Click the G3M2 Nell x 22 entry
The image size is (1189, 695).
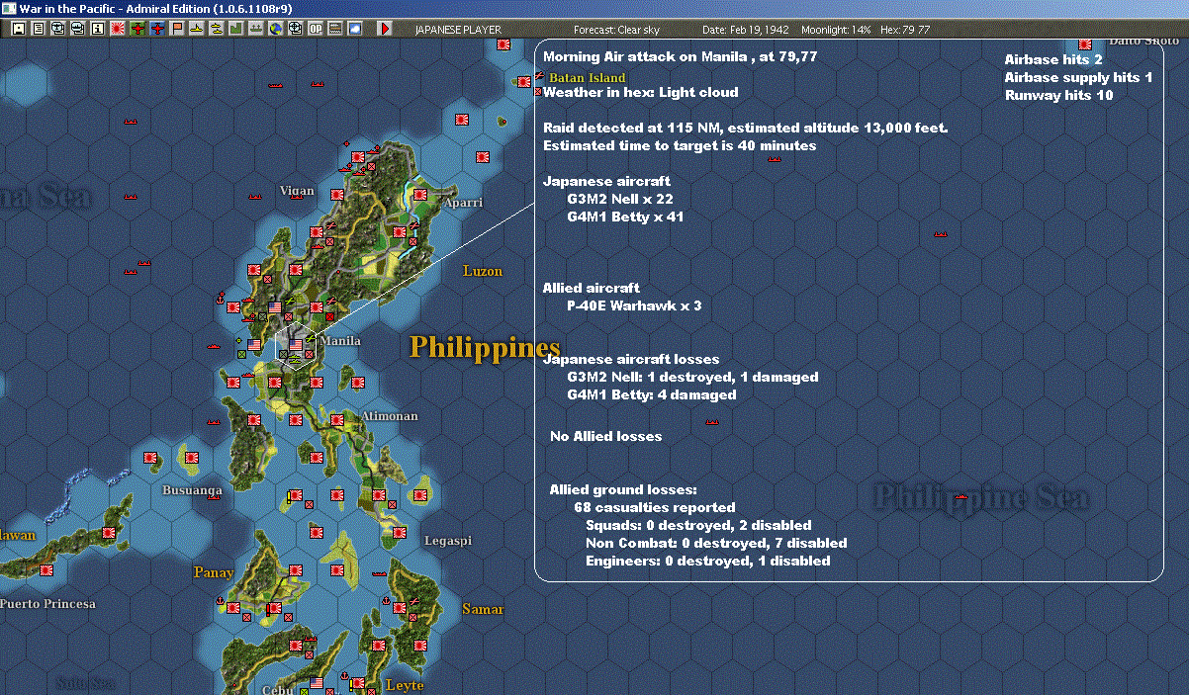point(620,199)
